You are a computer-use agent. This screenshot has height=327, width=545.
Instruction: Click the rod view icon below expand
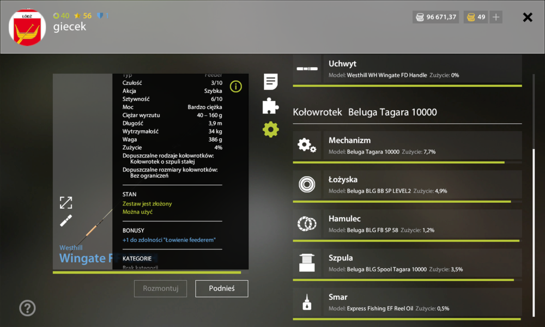pos(66,221)
